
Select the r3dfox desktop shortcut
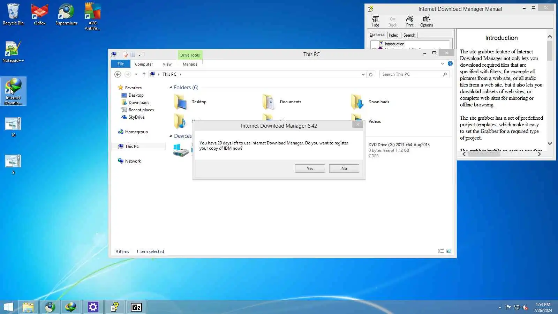coord(40,14)
